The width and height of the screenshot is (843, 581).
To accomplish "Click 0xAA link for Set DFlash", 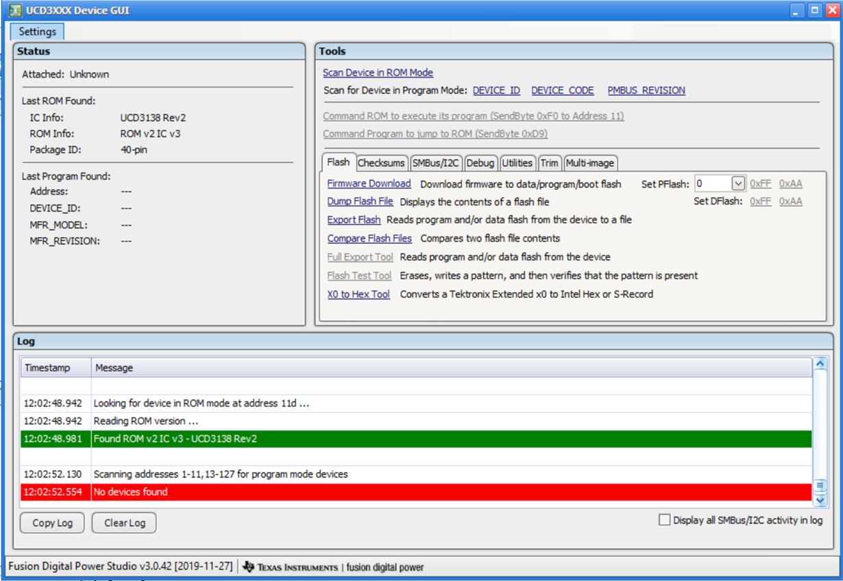I will (x=790, y=201).
